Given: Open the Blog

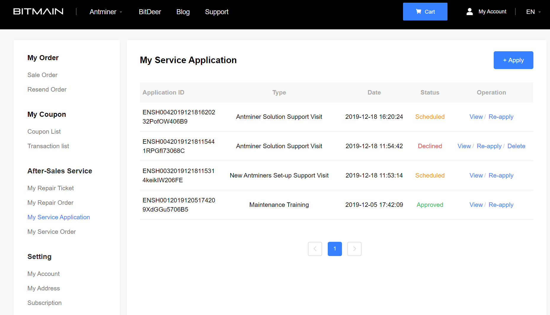Looking at the screenshot, I should (x=183, y=12).
